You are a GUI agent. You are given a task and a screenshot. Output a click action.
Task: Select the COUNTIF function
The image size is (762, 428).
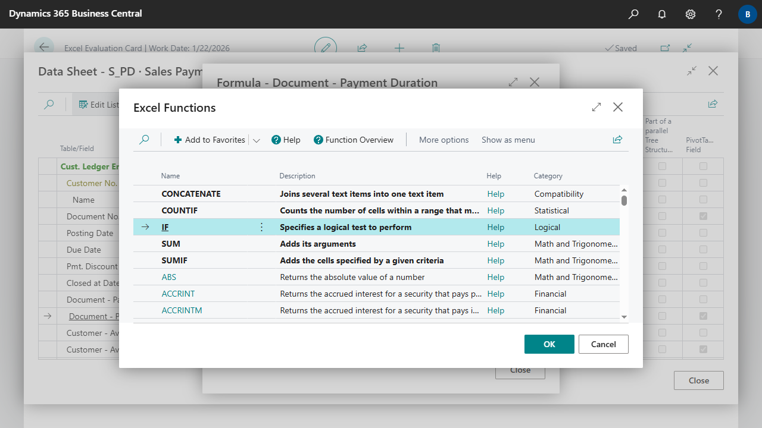coord(180,210)
